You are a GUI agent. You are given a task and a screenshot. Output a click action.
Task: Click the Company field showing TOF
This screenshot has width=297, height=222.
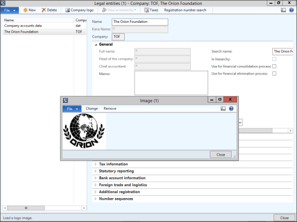[x=118, y=36]
